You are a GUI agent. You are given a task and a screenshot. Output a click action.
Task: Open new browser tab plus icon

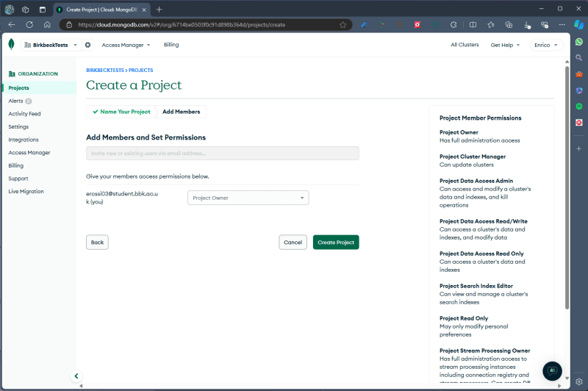pos(159,10)
